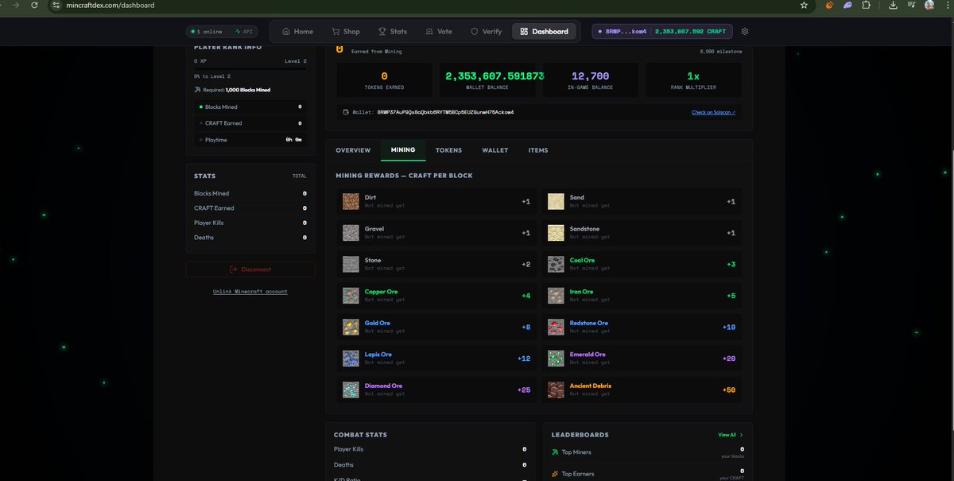The width and height of the screenshot is (954, 481).
Task: Click the Top Earners leaderboard icon
Action: [555, 474]
